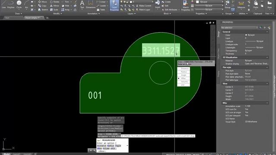Click the Stretch tool
The width and height of the screenshot is (276, 155).
click(43, 9)
